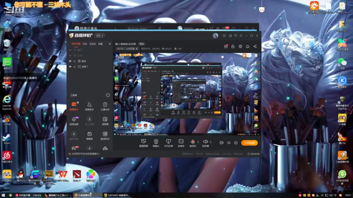Expand speaker options arrow
Image resolution: width=353 pixels, height=198 pixels.
point(211,142)
